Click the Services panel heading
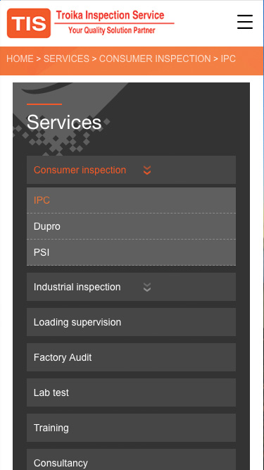The image size is (264, 470). (x=64, y=123)
